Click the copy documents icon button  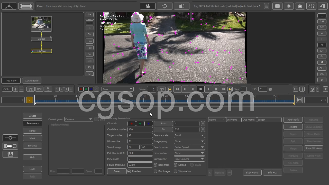[181, 6]
